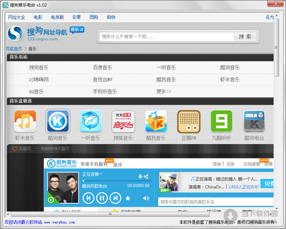Open the 一听音乐 dolphin icon
Screen dimensions: 286x229
coord(91,121)
